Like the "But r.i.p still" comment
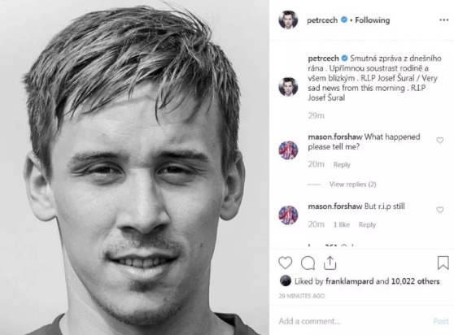 click(440, 210)
